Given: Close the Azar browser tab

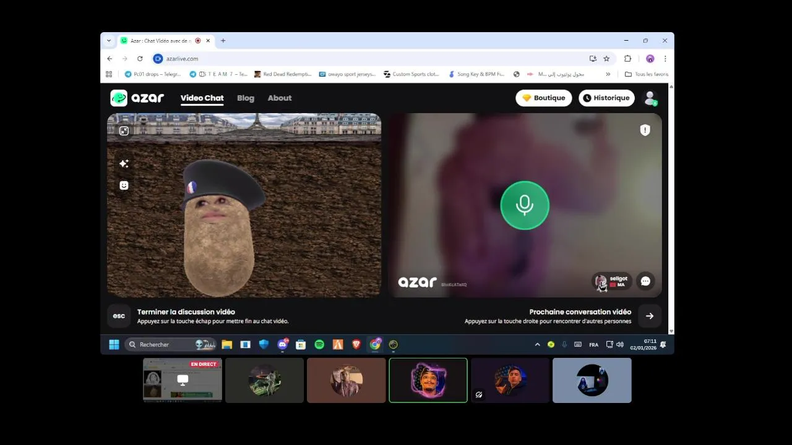Looking at the screenshot, I should 208,41.
